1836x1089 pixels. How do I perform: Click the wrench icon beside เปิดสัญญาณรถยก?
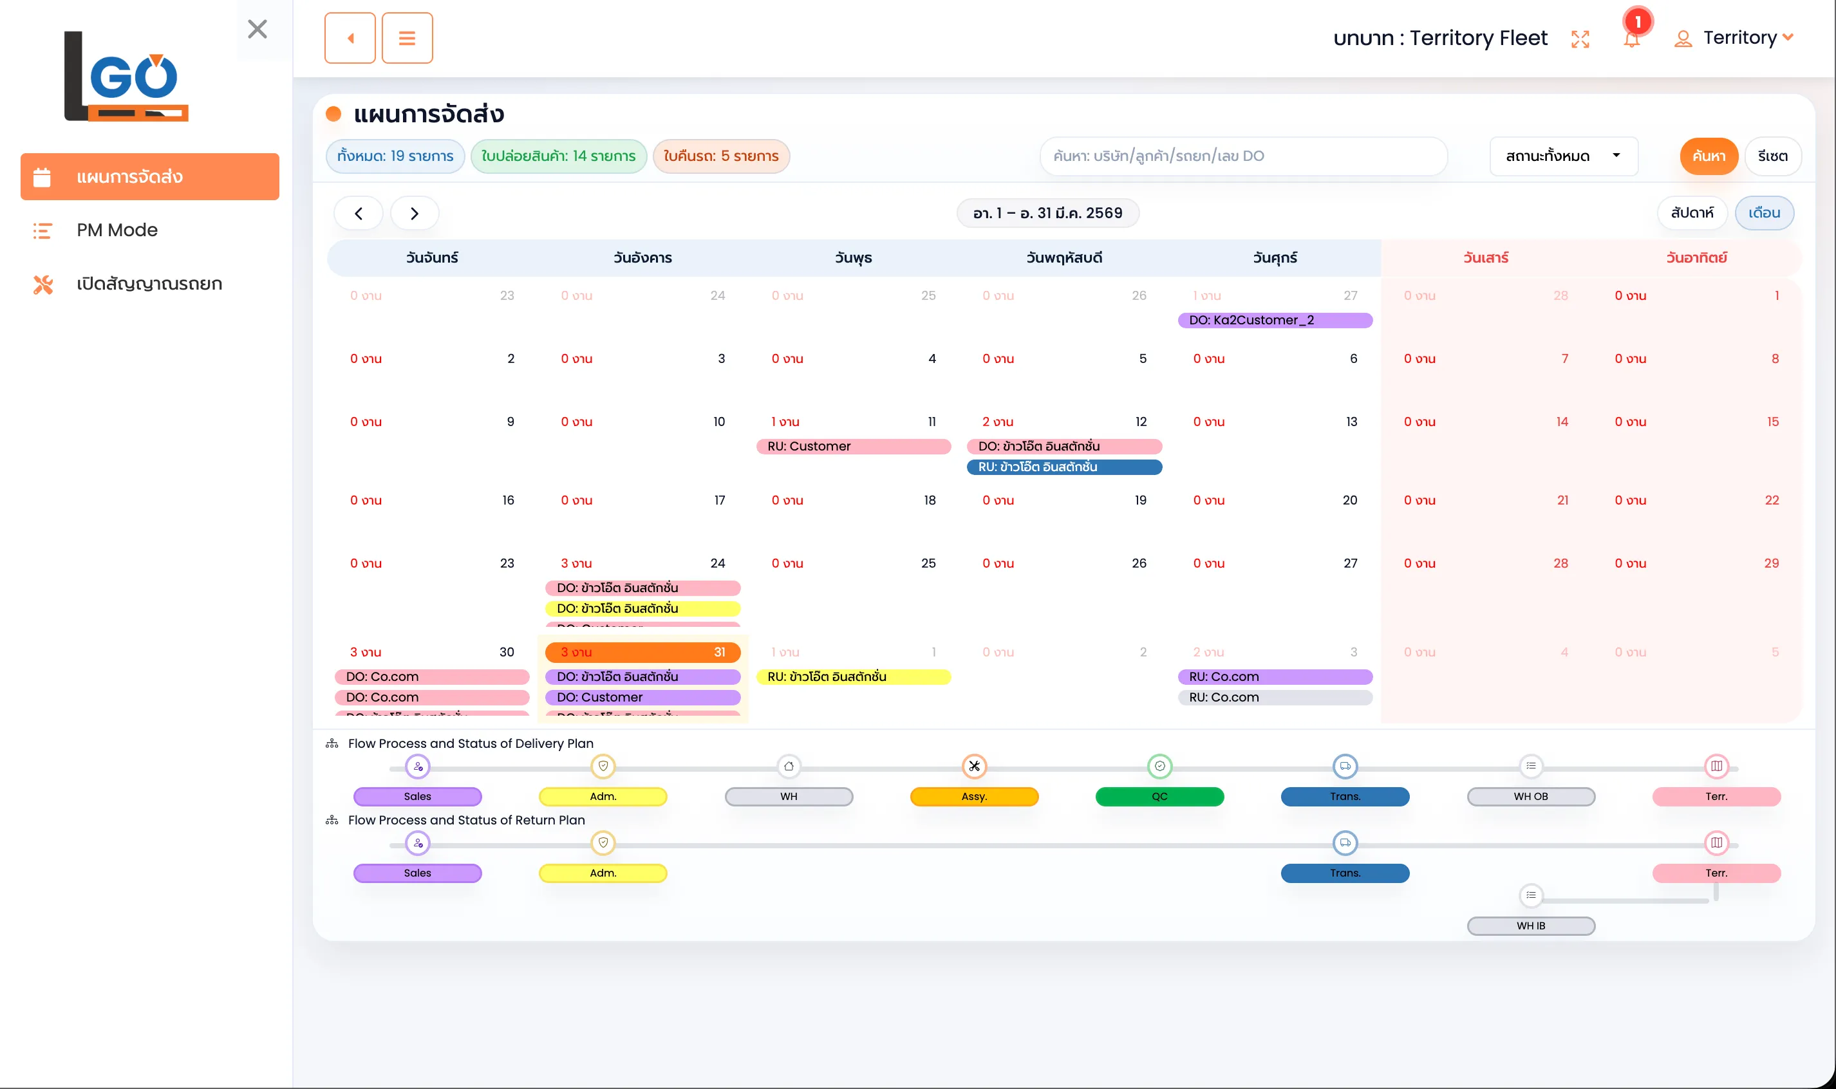tap(42, 284)
